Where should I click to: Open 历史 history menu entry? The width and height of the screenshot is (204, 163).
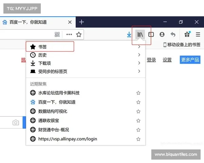point(86,55)
